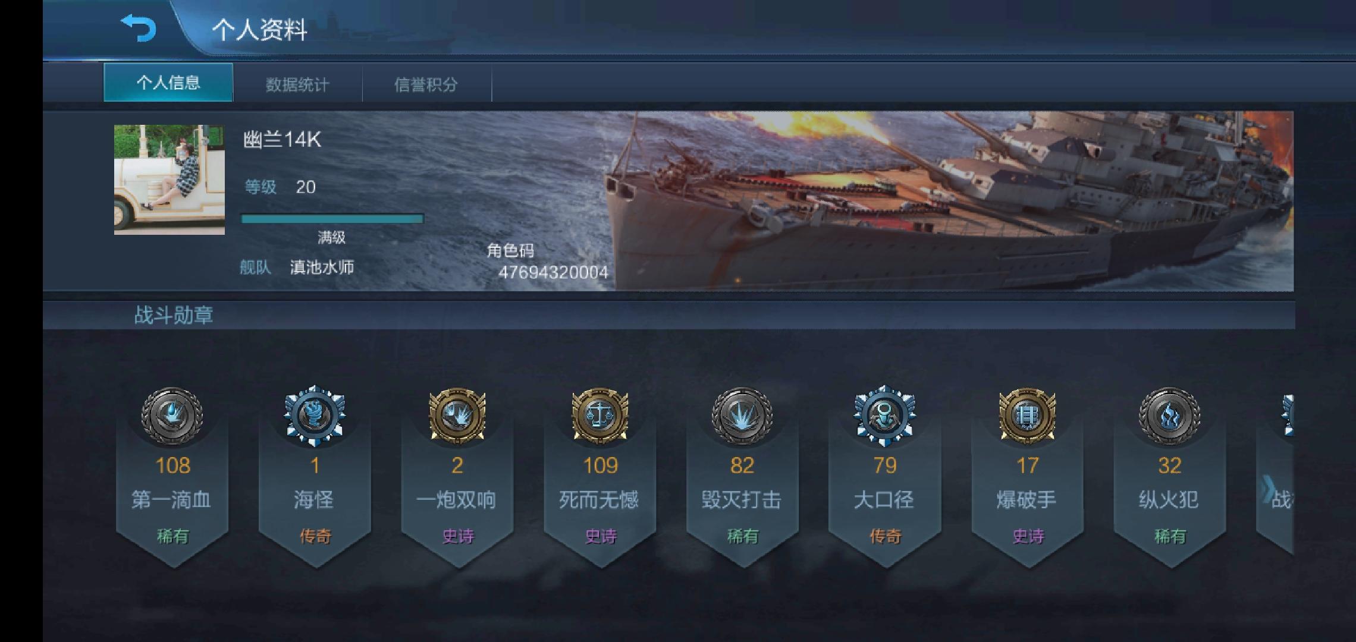Viewport: 1356px width, 642px height.
Task: Click the 战斗勋章 section header
Action: coord(173,315)
